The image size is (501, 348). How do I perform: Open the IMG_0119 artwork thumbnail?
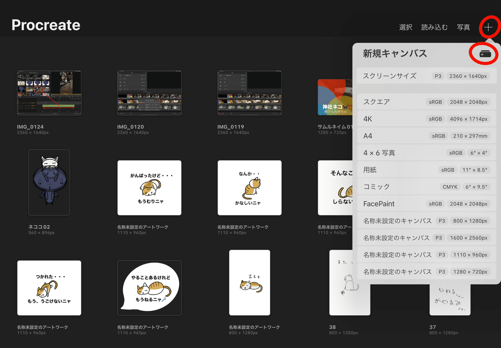[250, 93]
